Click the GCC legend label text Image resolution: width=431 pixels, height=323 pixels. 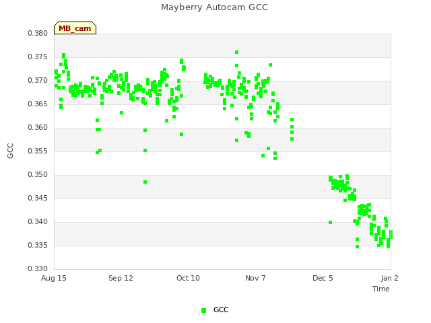[x=221, y=310]
